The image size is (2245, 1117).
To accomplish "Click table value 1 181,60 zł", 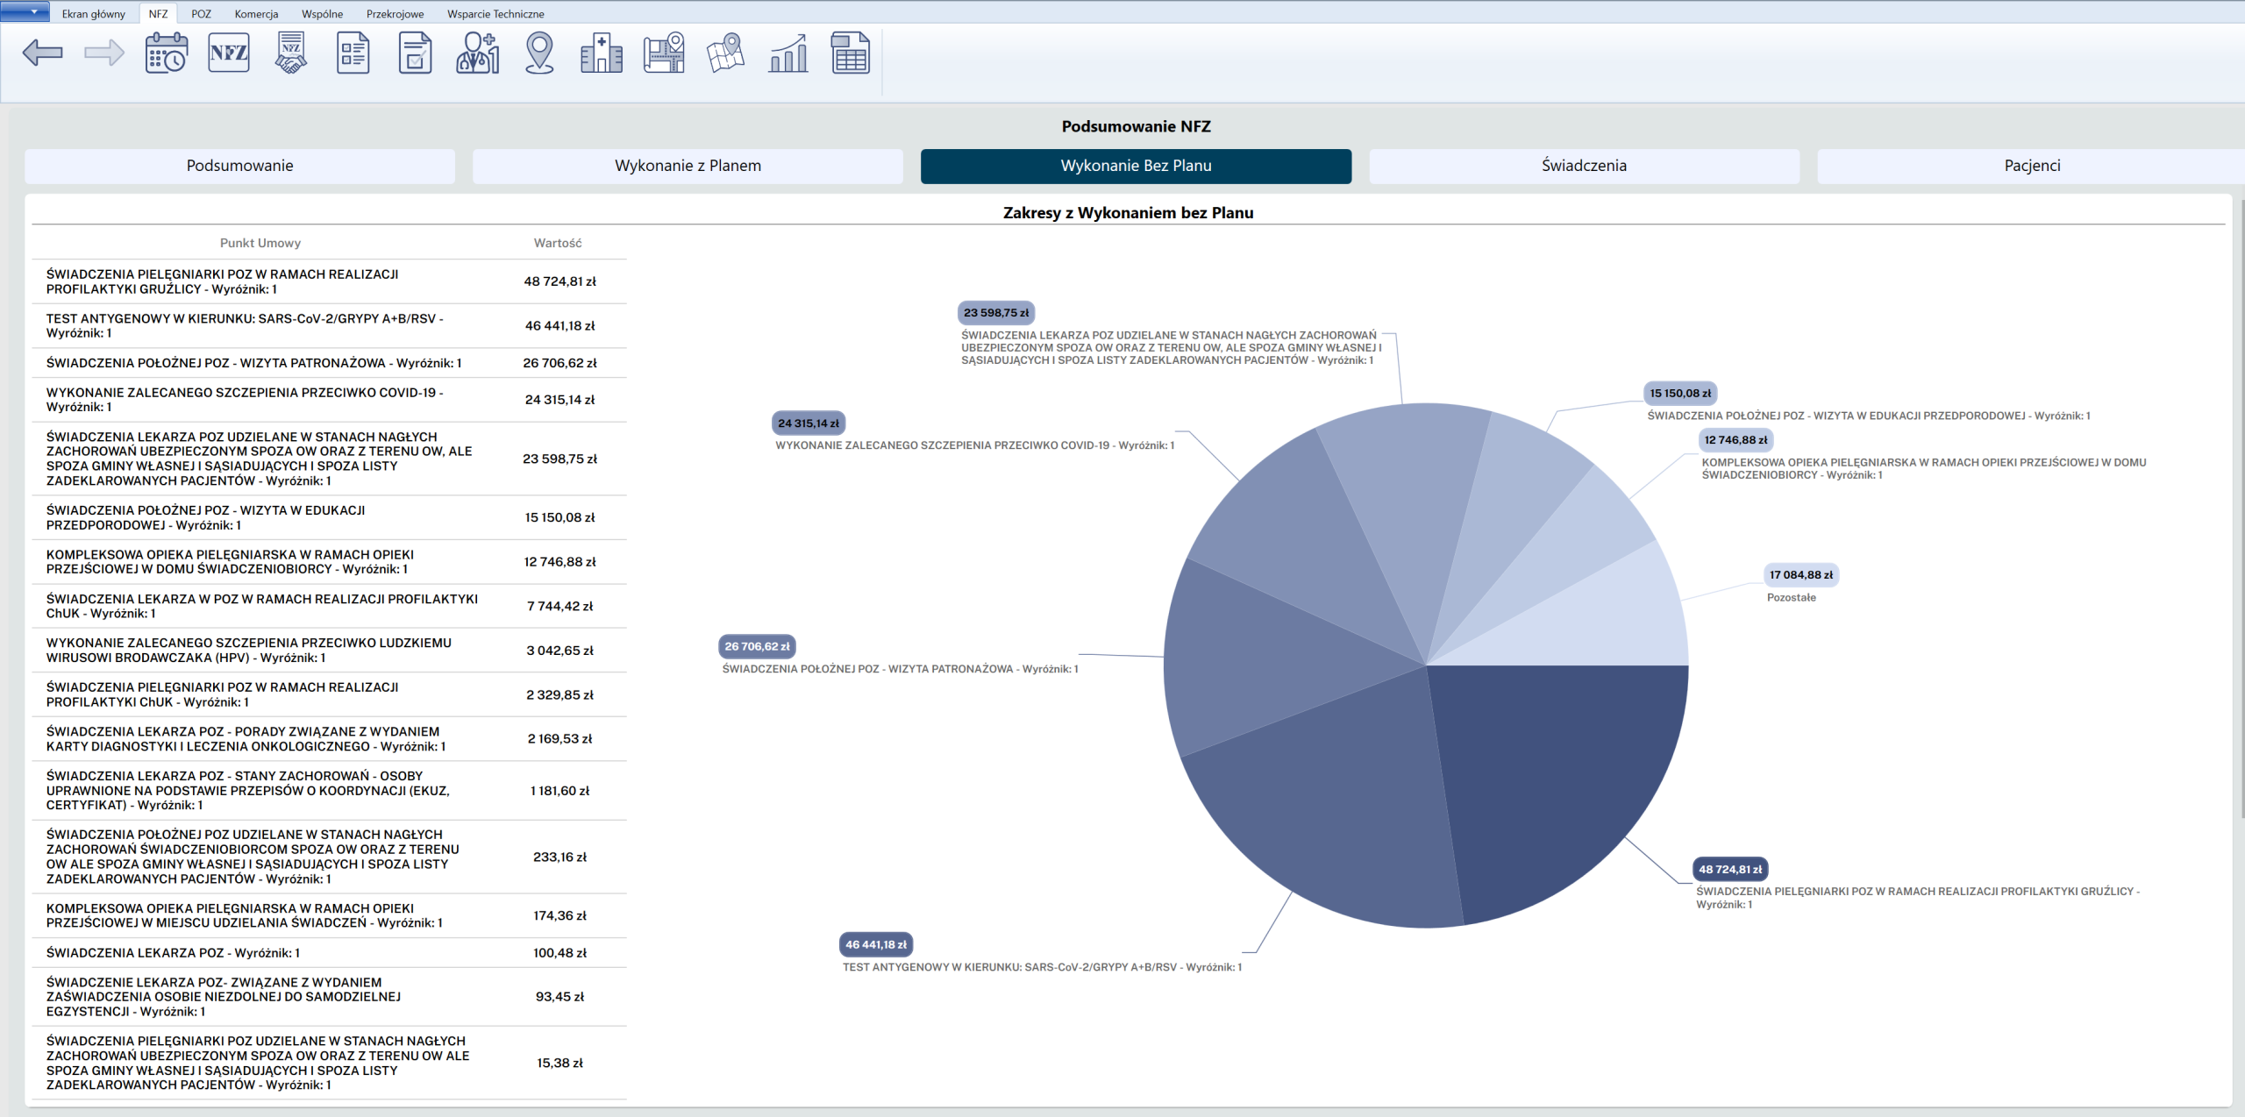I will point(559,791).
